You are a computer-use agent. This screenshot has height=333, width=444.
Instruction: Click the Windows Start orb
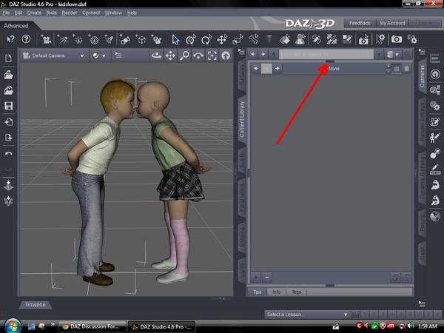(13, 325)
